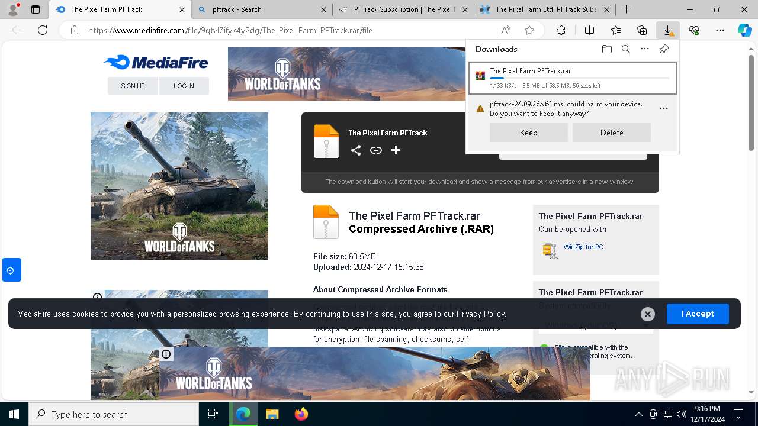The image size is (758, 426).
Task: Toggle the read aloud icon
Action: click(506, 30)
